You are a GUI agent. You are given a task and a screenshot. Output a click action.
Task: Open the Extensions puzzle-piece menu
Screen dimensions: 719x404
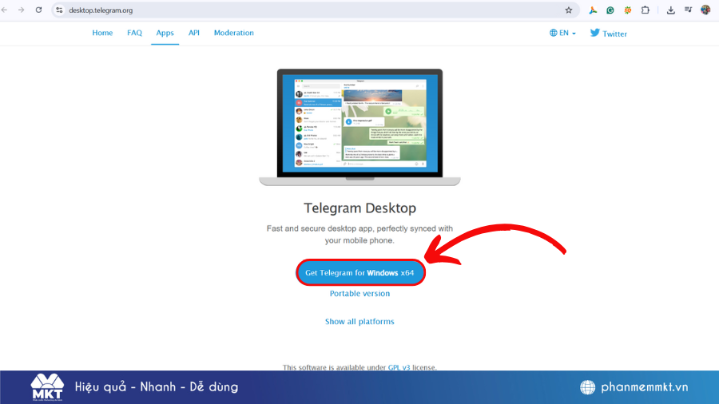point(646,10)
